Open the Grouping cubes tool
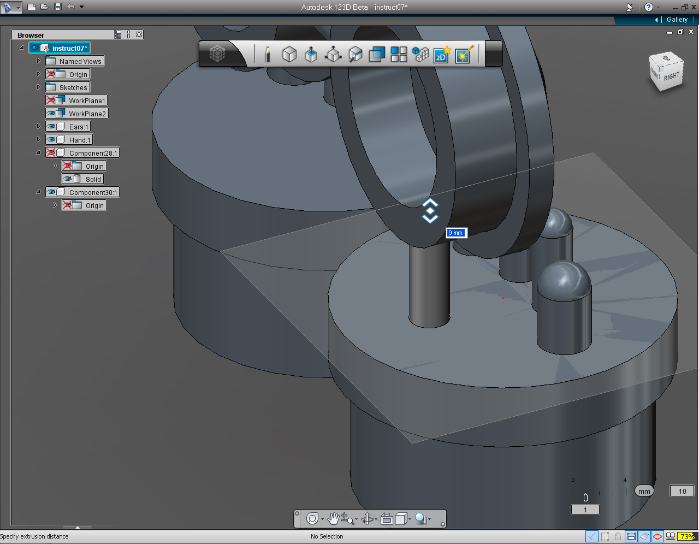 420,54
